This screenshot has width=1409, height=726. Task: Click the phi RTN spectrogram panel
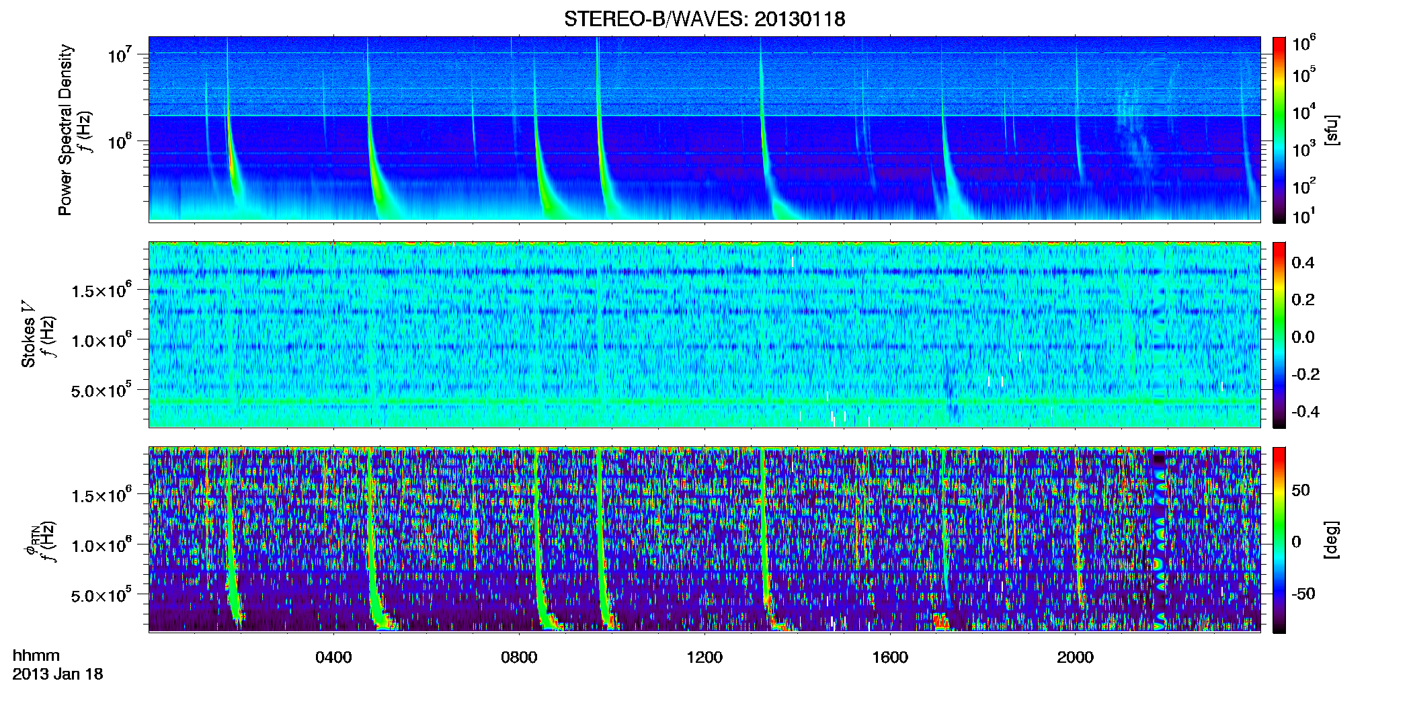tap(704, 540)
